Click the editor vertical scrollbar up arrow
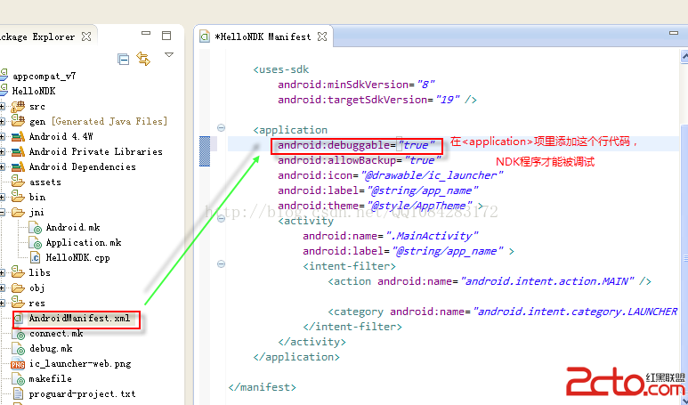Viewport: 688px width, 405px height. point(684,56)
